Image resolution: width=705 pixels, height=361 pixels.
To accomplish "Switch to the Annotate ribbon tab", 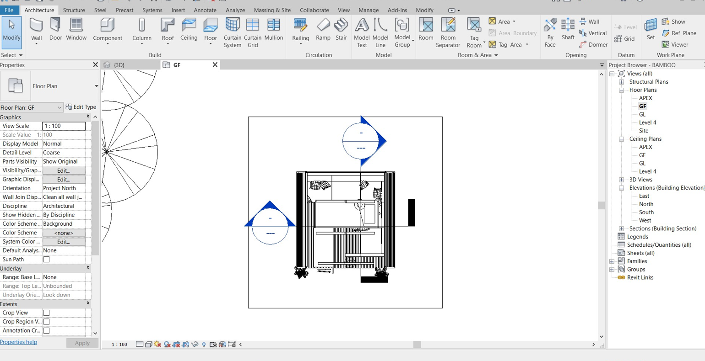I will [205, 10].
